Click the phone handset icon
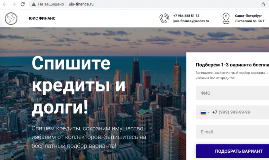The height and width of the screenshot is (160, 269). click(164, 18)
